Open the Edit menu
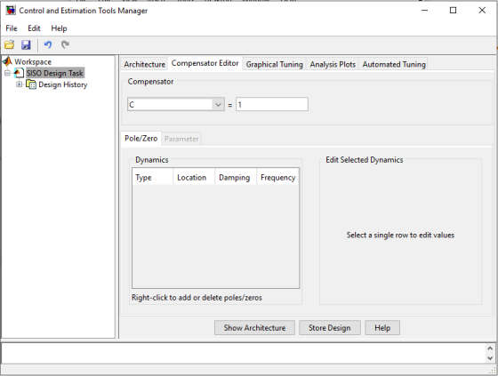The image size is (498, 376). pos(34,28)
